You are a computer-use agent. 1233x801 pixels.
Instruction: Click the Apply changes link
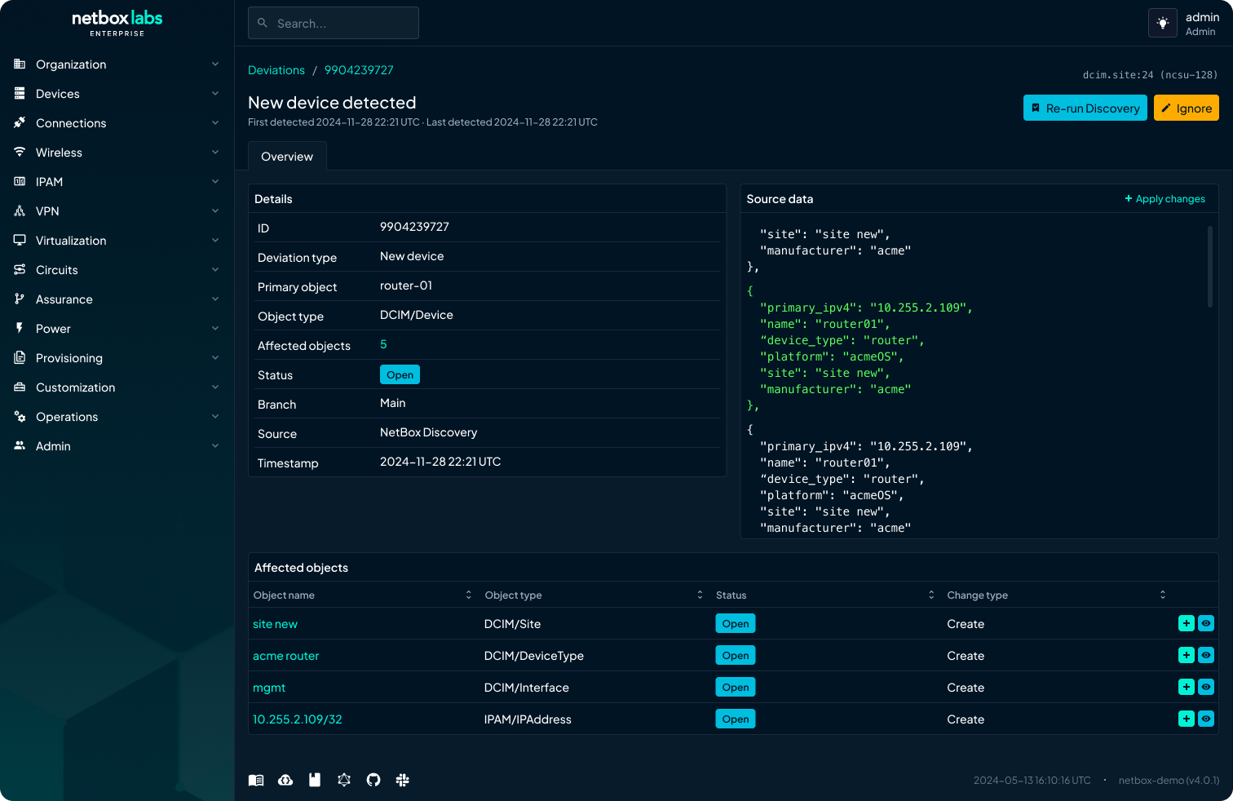pos(1164,198)
